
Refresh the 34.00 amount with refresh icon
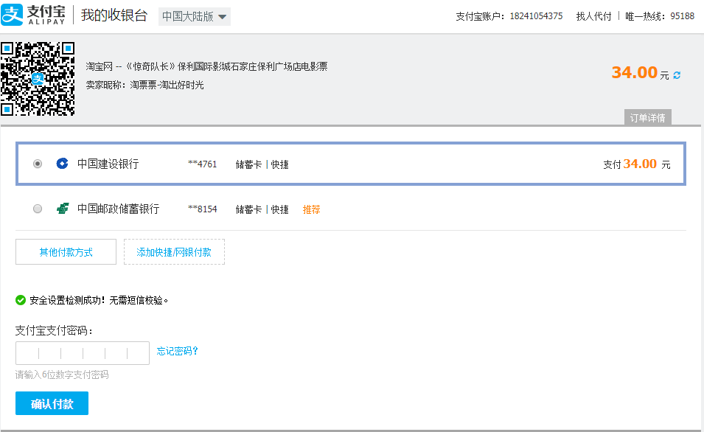677,75
